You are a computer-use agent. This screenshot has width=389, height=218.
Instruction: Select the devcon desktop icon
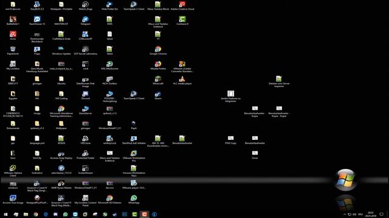109,184
